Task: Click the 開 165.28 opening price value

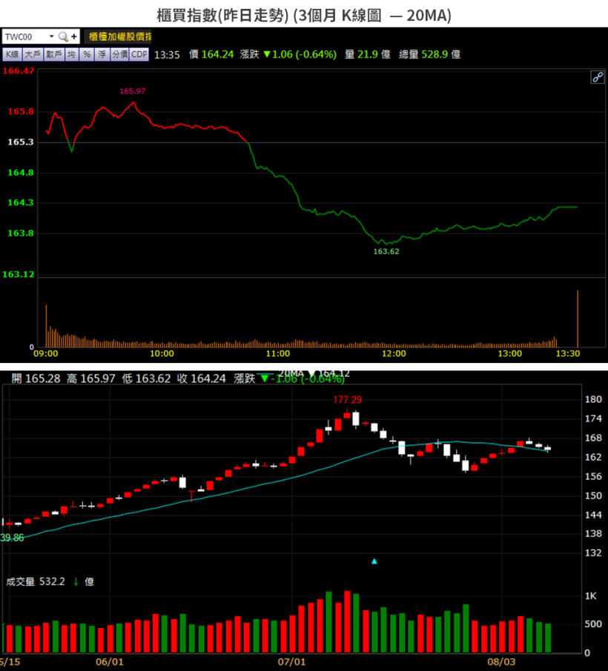Action: [36, 378]
